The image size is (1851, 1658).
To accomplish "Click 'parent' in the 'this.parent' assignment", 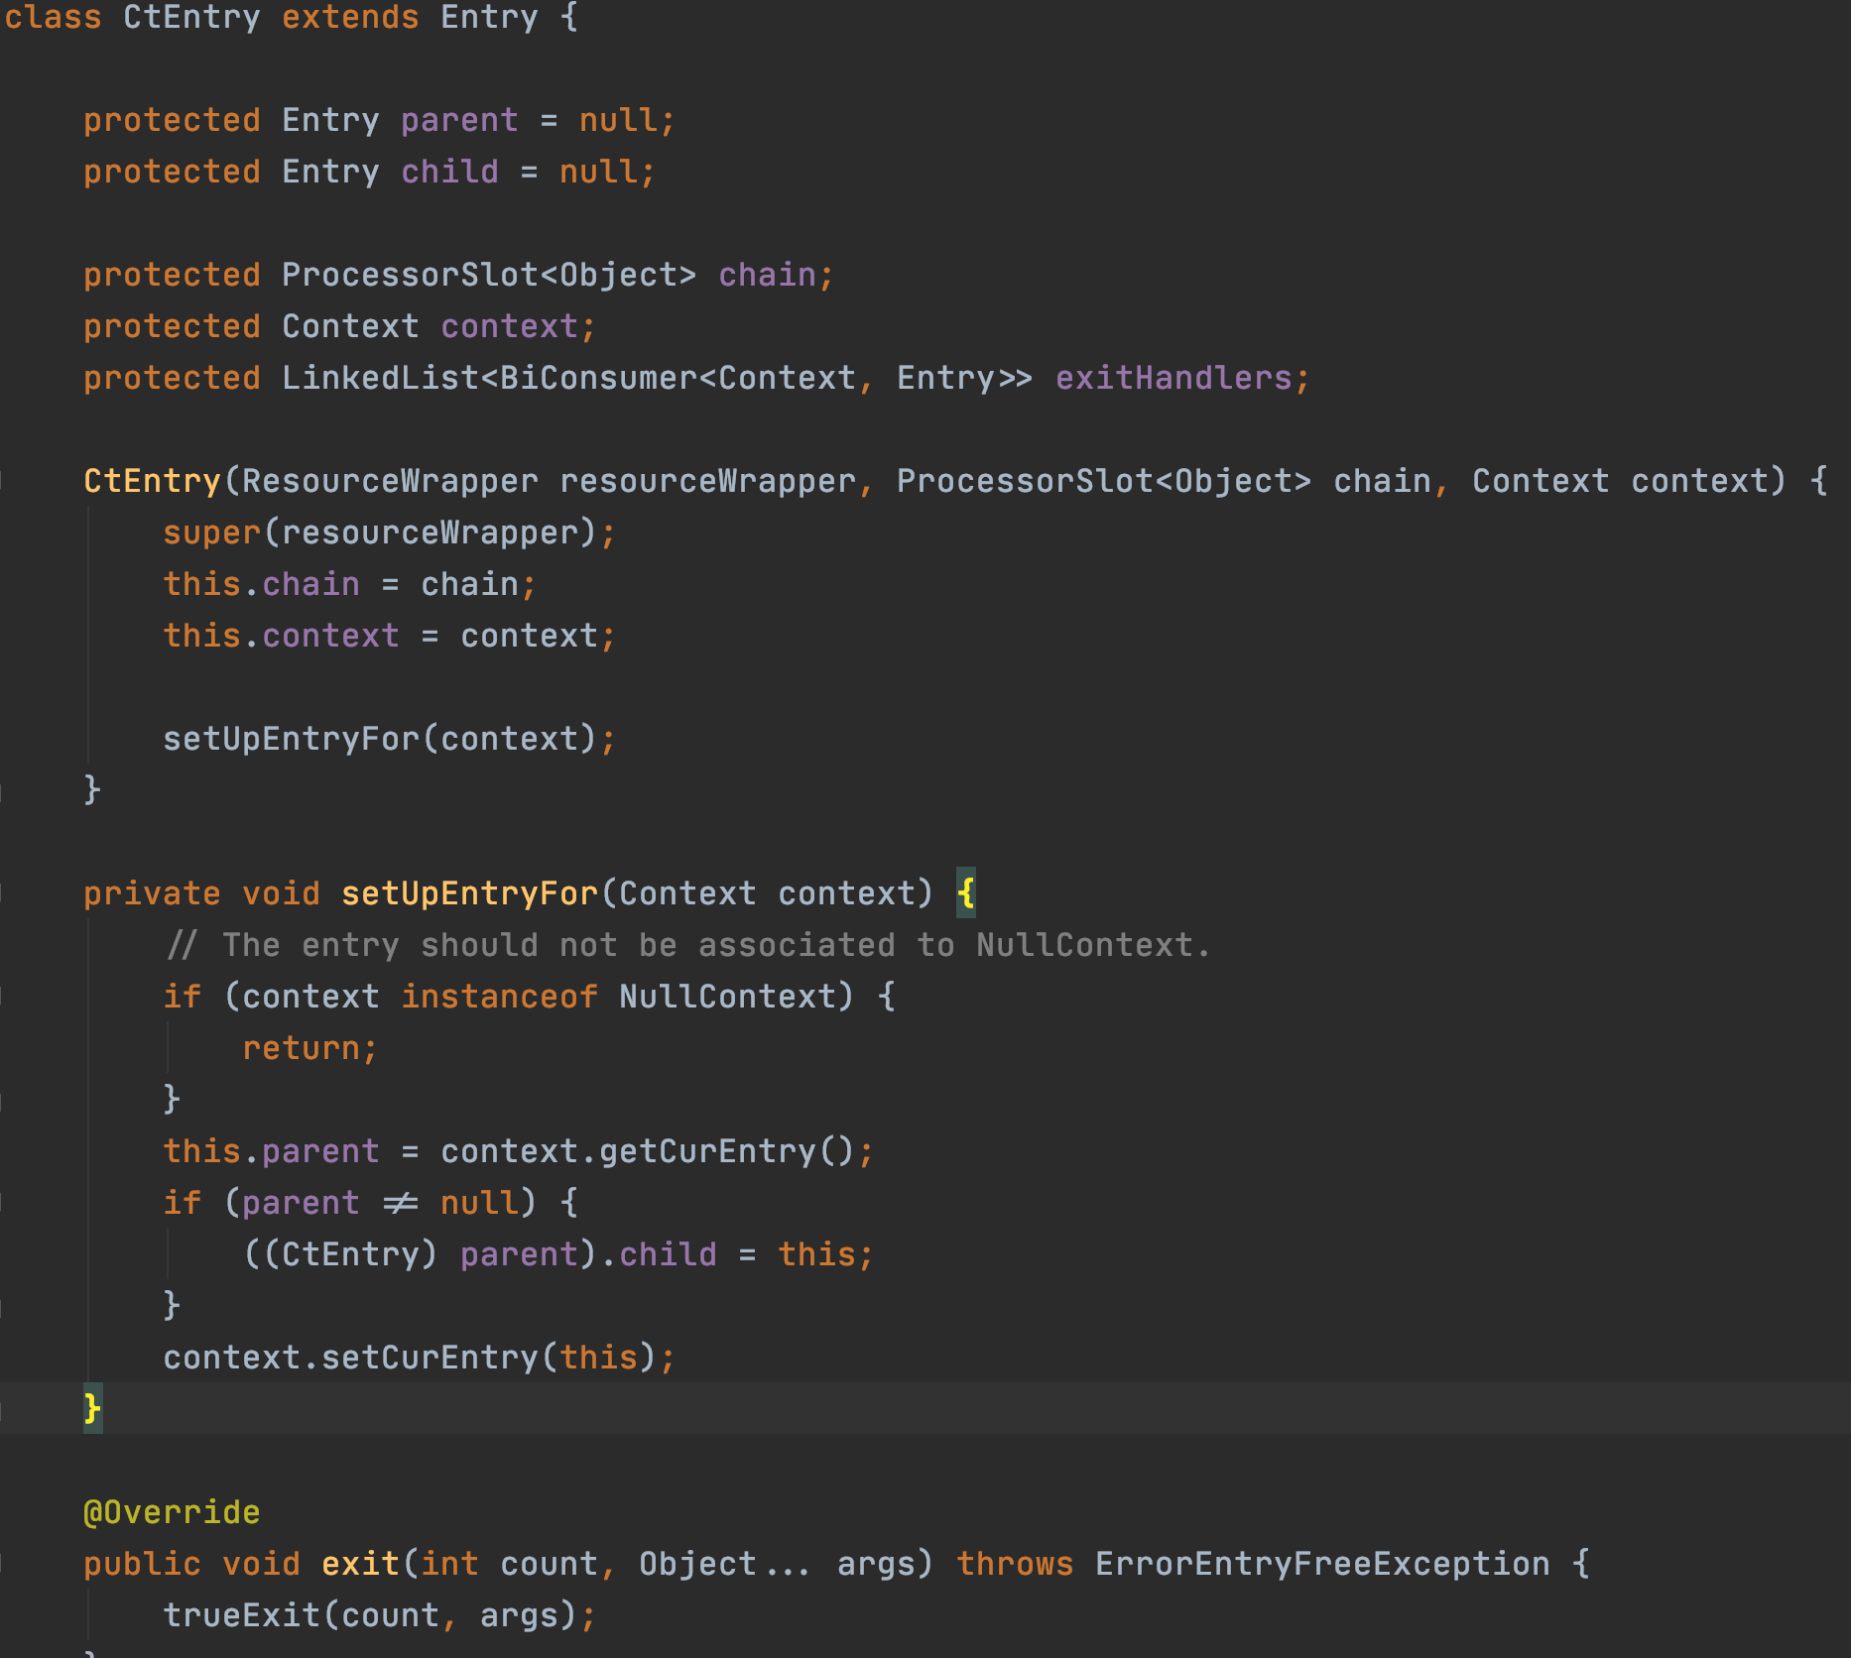I will (320, 1152).
